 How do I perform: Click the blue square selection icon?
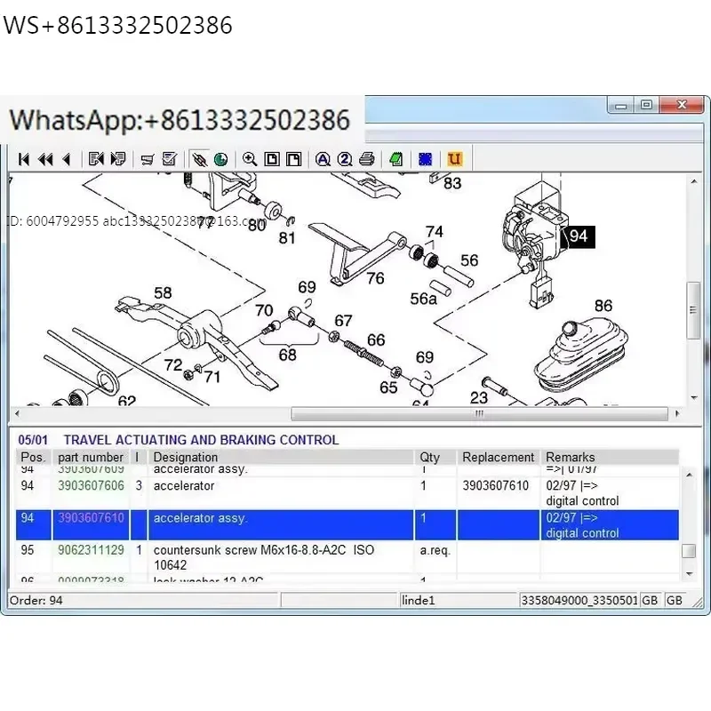click(425, 160)
